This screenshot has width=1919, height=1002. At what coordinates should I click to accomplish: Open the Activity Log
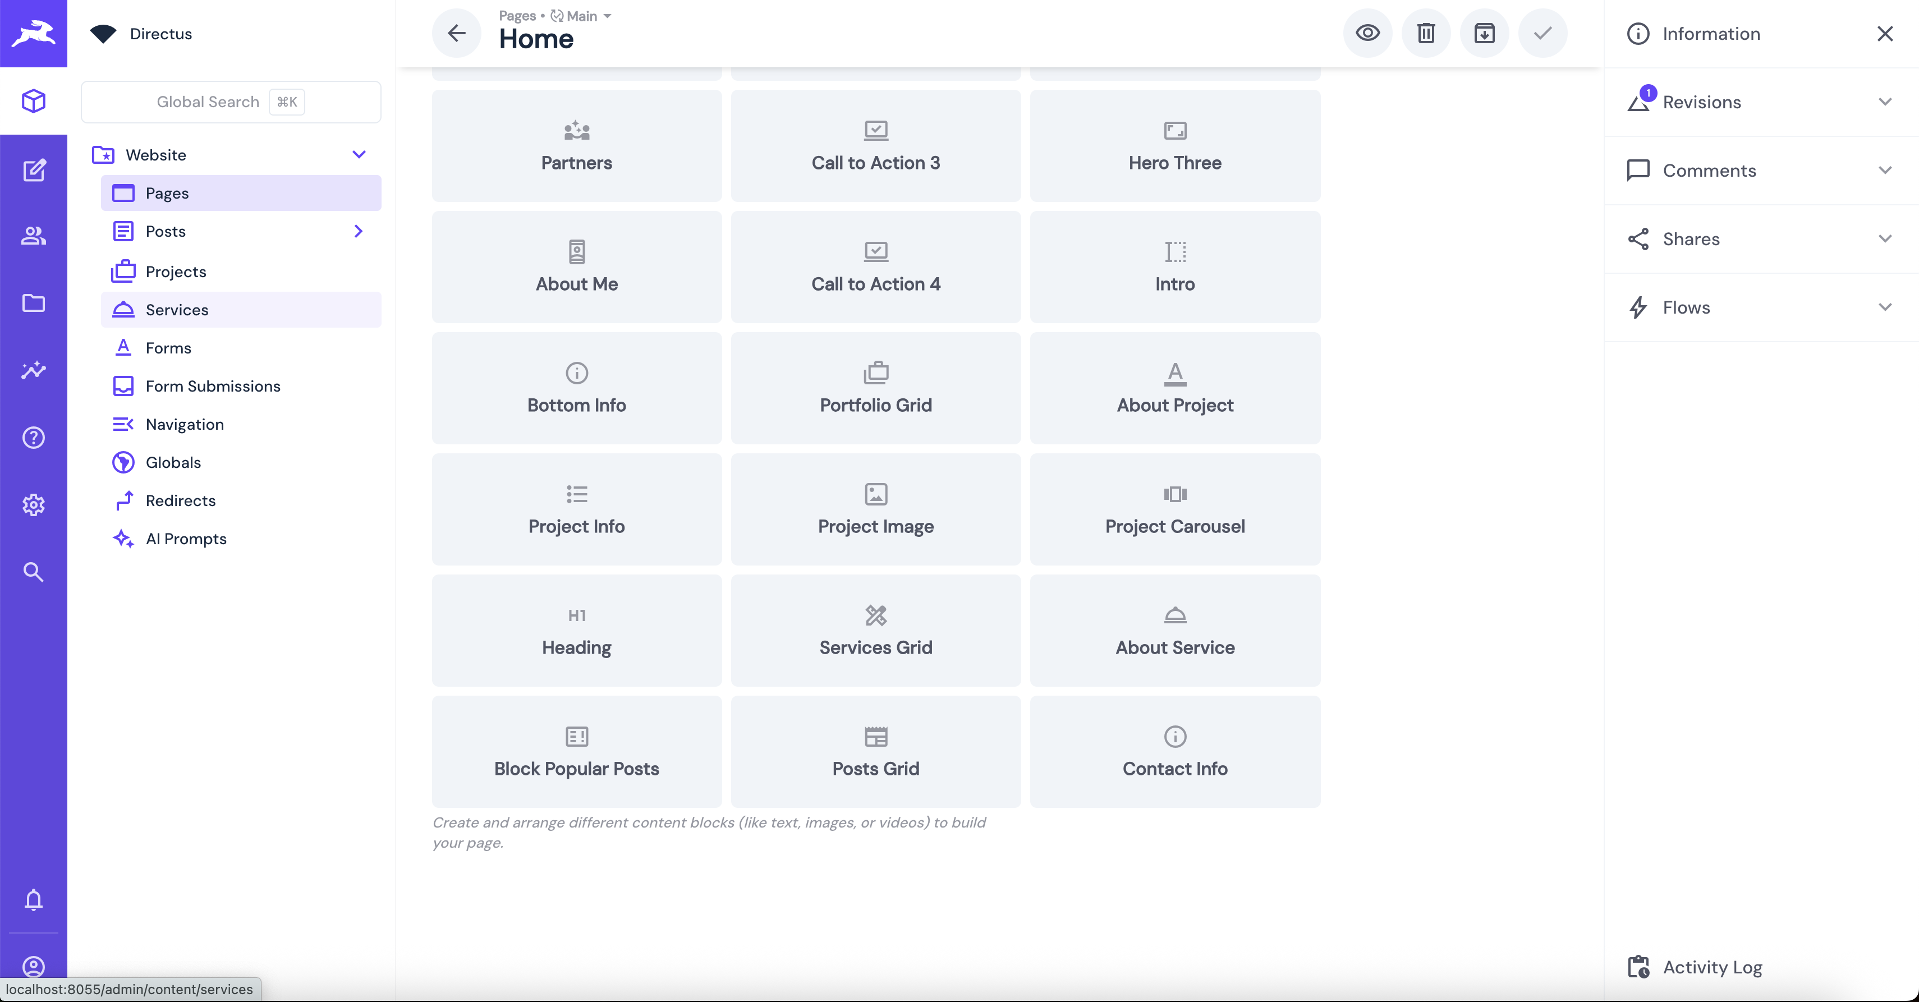(1712, 967)
